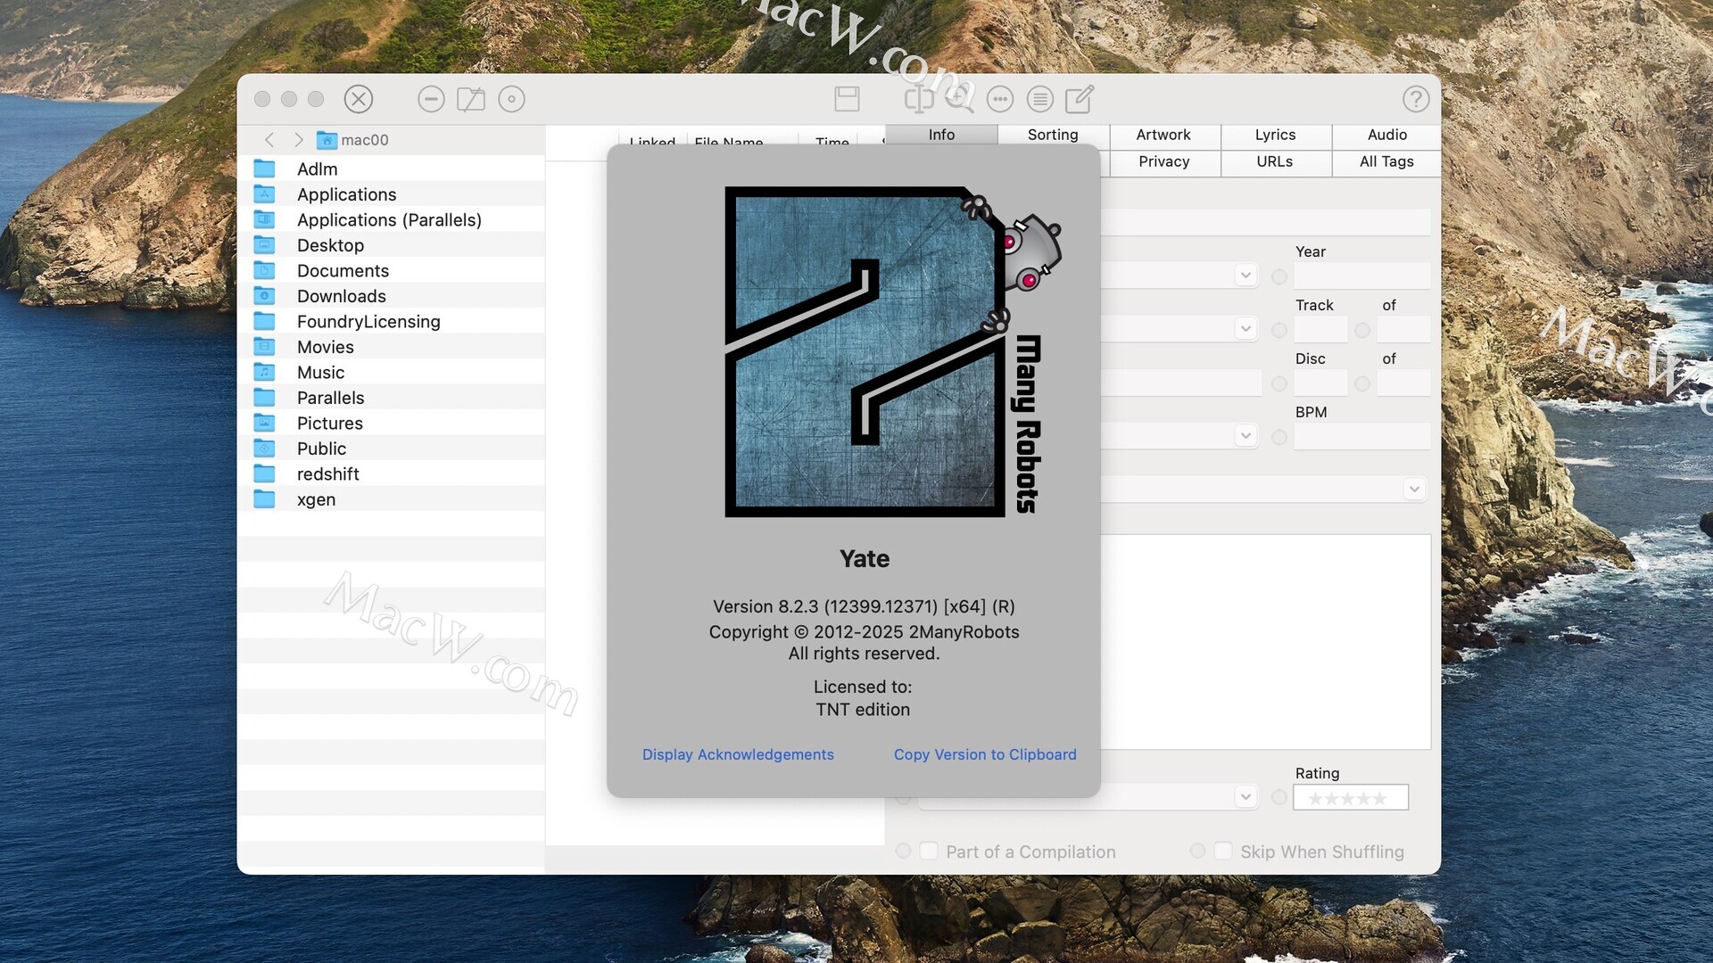Go forward with the right chevron

[299, 140]
